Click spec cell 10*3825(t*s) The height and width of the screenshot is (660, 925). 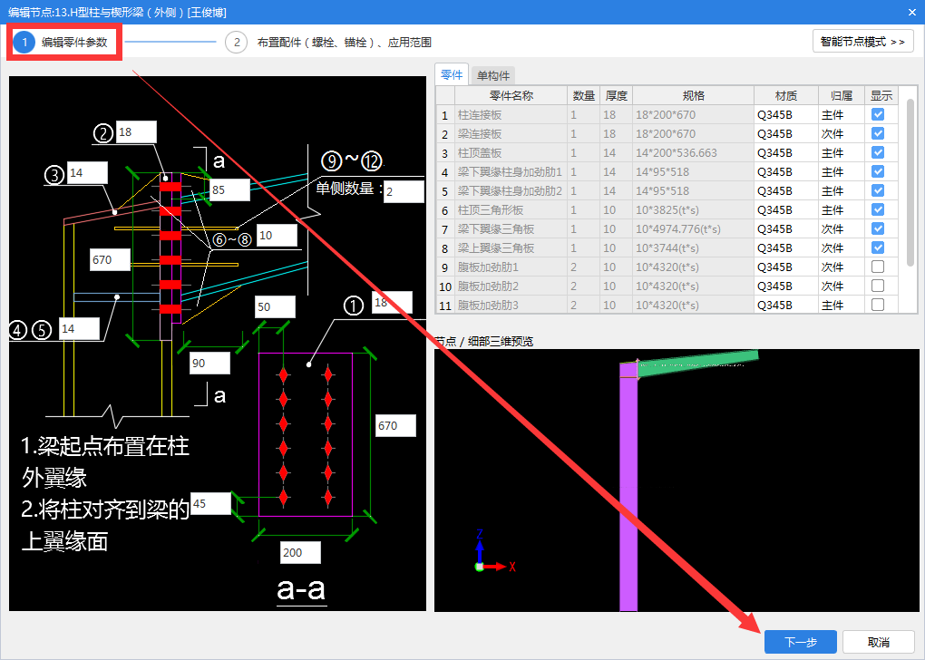click(x=693, y=209)
